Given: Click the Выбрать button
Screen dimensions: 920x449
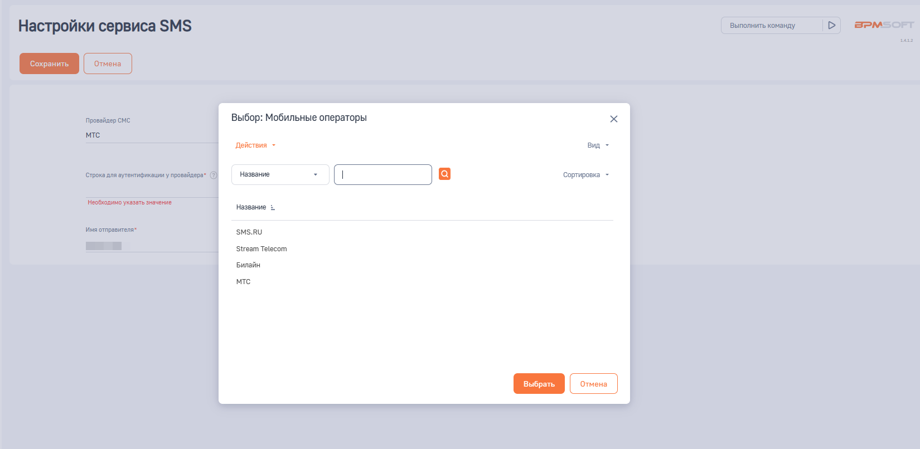Looking at the screenshot, I should tap(539, 384).
